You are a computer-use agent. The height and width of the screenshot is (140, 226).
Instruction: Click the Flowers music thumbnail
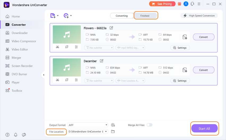(x=67, y=35)
